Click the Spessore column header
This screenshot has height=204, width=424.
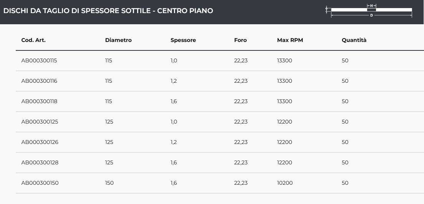pos(183,40)
